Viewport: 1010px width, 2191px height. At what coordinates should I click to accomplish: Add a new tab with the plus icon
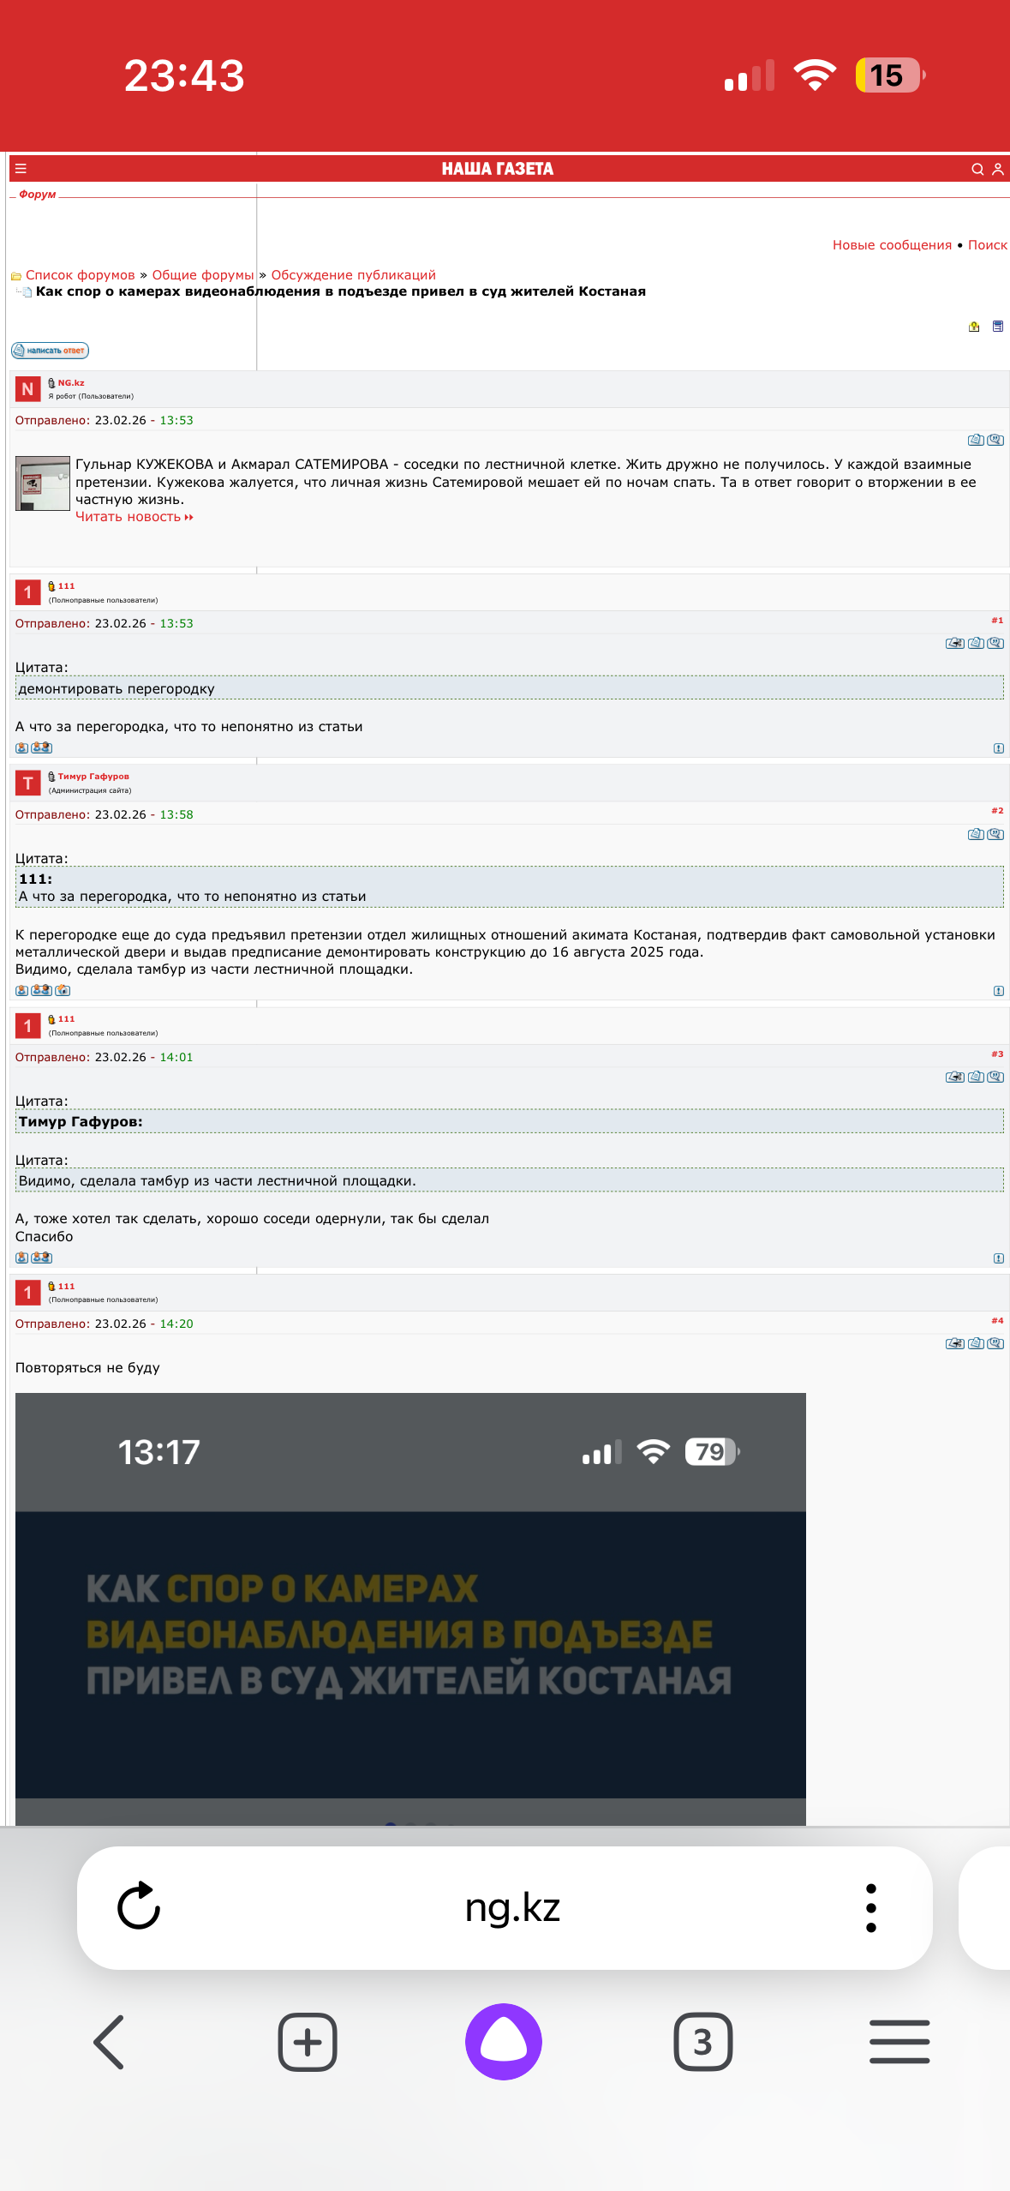pyautogui.click(x=308, y=2042)
